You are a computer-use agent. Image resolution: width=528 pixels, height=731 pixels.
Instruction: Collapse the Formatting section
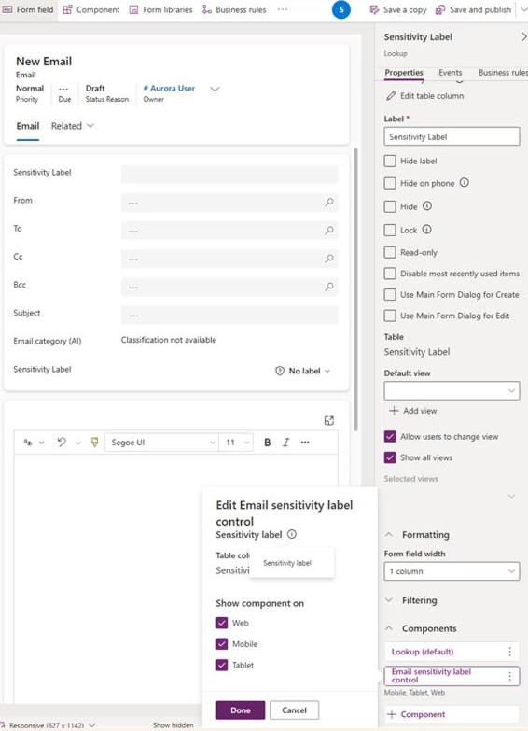tap(389, 535)
